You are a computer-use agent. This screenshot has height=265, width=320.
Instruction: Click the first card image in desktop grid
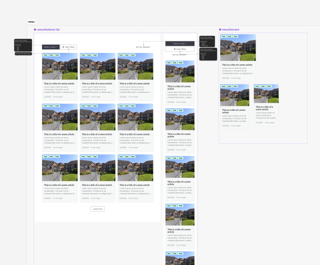60,66
